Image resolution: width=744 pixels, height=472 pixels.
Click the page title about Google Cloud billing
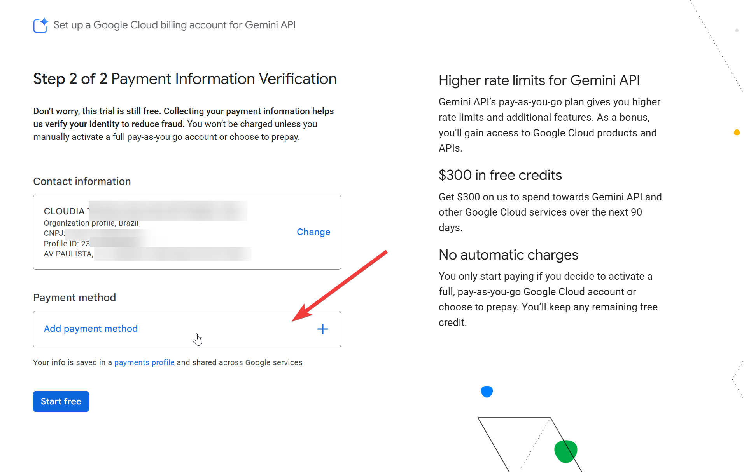175,25
